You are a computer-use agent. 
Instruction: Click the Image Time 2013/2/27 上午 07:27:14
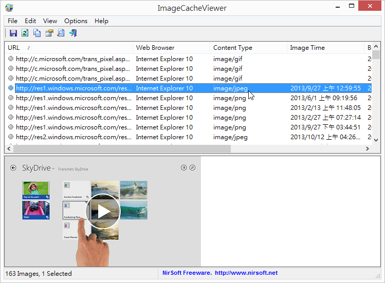point(325,118)
